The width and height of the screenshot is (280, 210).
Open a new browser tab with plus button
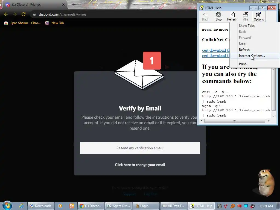tap(74, 5)
